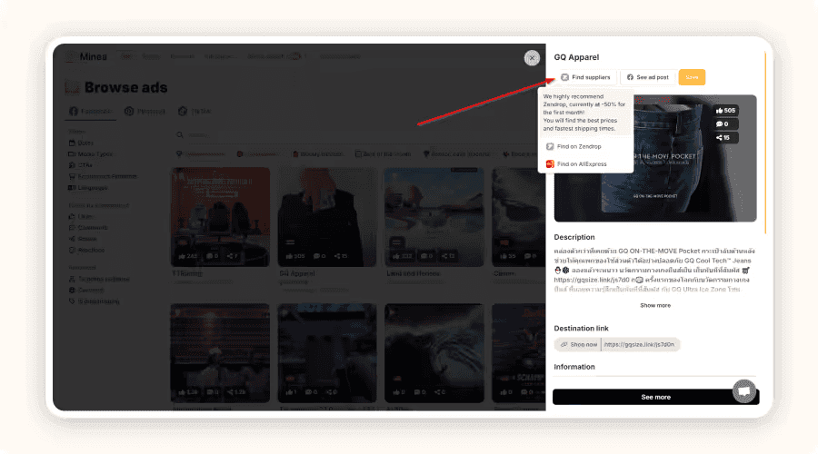Open the Ecommerce Platforms filter
This screenshot has width=818, height=454.
[103, 176]
